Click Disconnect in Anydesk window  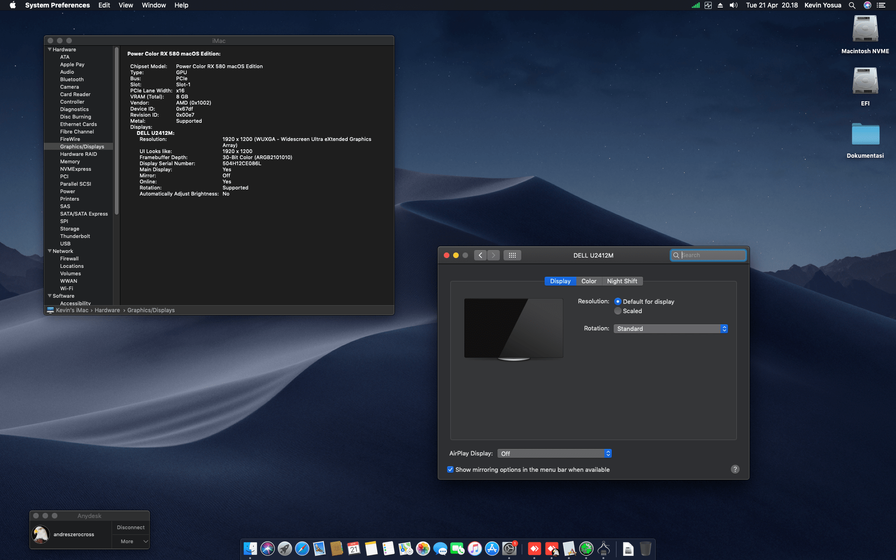131,527
